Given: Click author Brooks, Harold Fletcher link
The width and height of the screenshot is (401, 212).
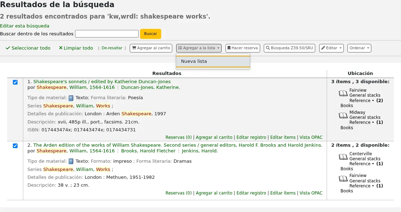Looking at the screenshot, I should [148, 151].
